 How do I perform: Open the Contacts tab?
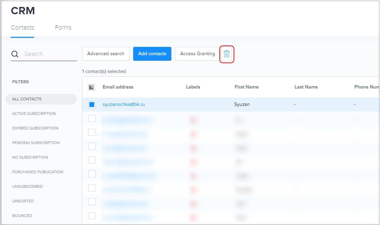[22, 28]
